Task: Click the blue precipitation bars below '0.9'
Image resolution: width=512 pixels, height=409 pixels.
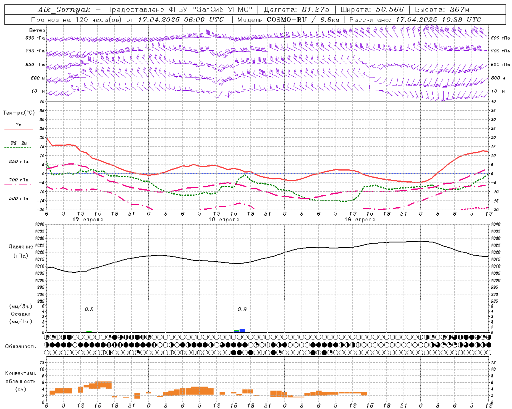Action: (239, 331)
